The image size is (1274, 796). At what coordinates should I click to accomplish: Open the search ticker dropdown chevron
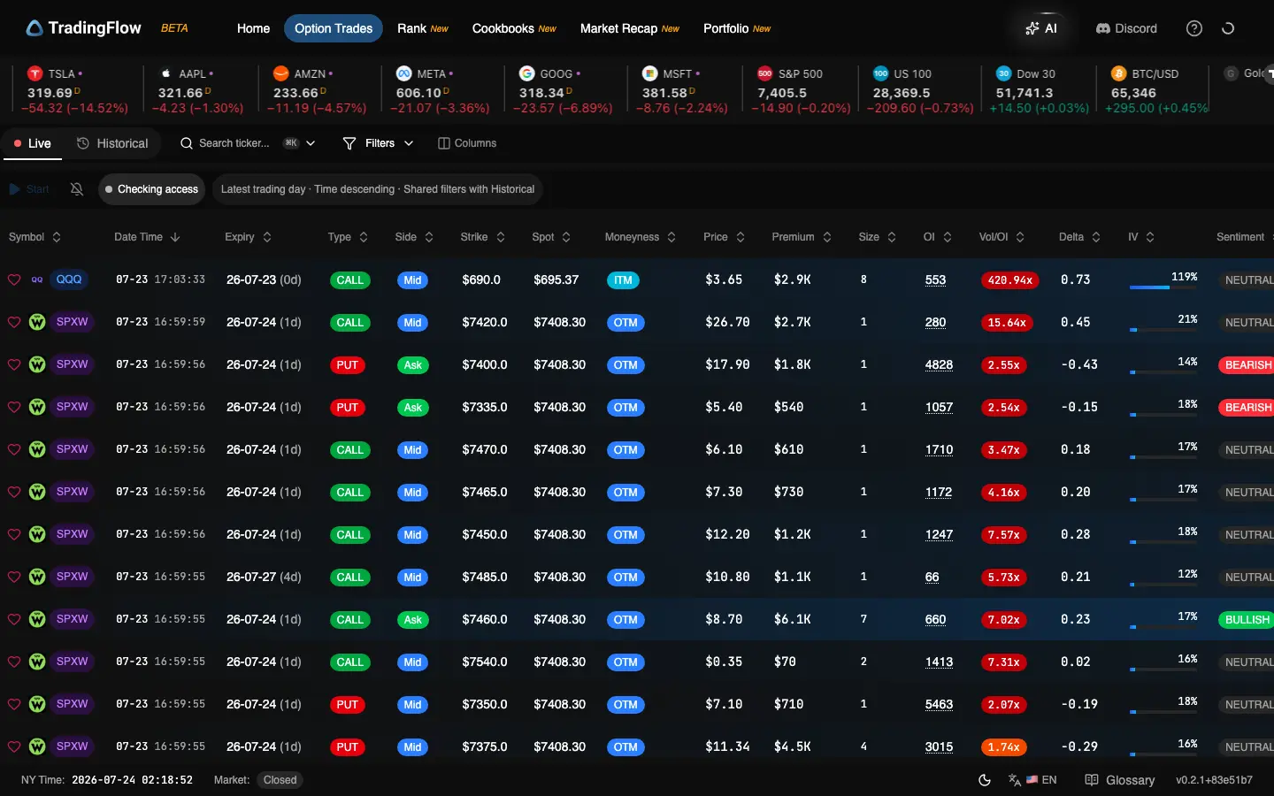311,143
